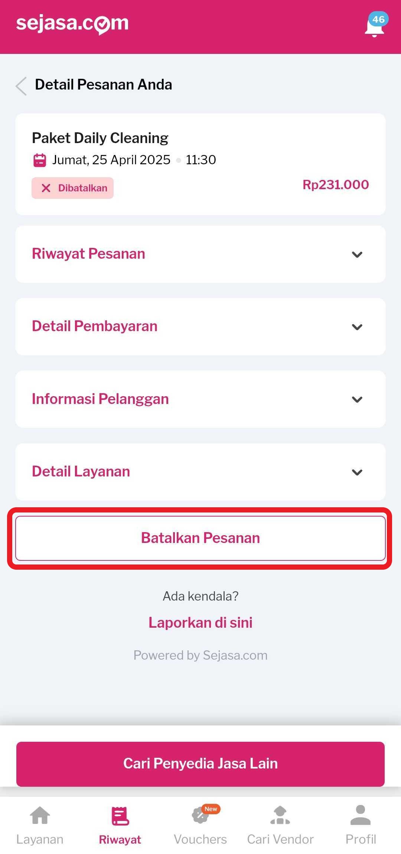Tap the calendar icon beside the date
401x854 pixels.
click(x=40, y=160)
